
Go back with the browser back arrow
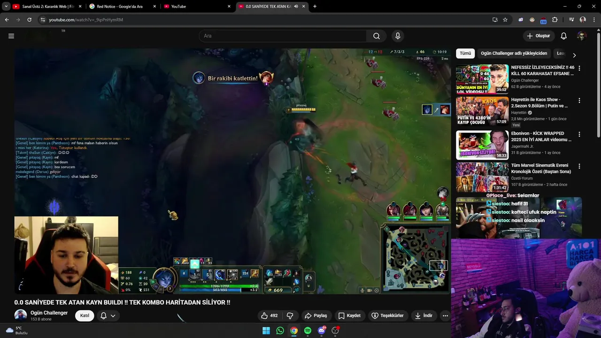click(x=7, y=20)
